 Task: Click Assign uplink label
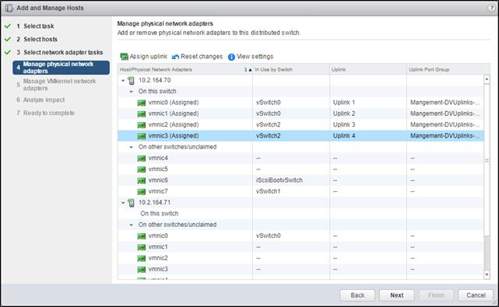pos(149,57)
